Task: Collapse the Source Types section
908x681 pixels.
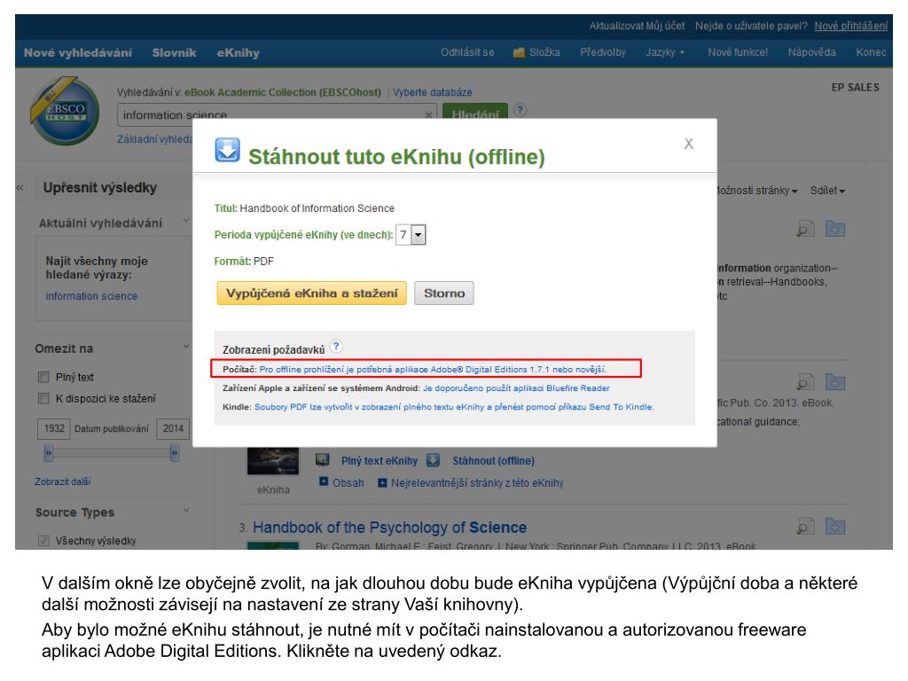Action: [x=186, y=510]
